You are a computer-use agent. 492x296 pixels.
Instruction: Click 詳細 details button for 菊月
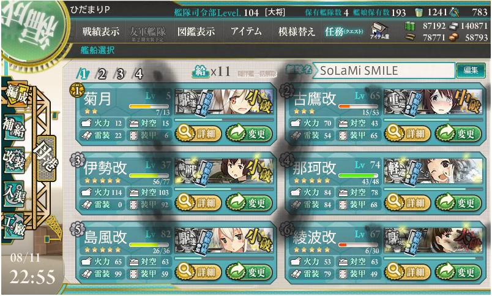[198, 134]
